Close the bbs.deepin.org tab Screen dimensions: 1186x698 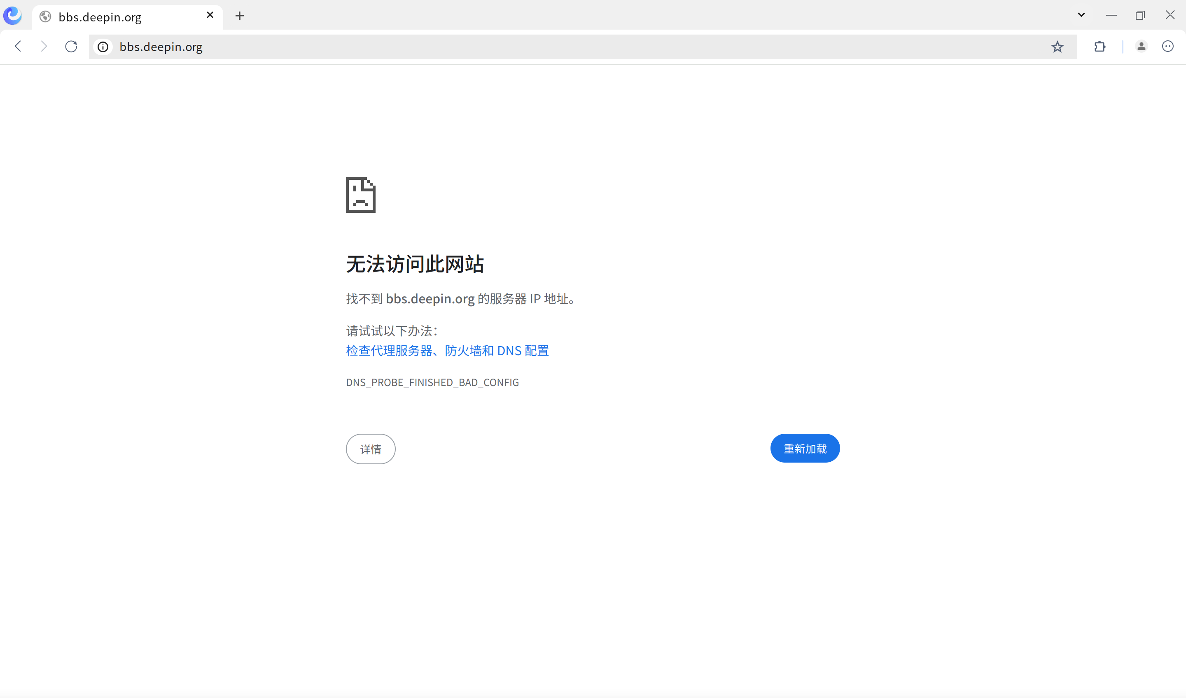(x=210, y=15)
